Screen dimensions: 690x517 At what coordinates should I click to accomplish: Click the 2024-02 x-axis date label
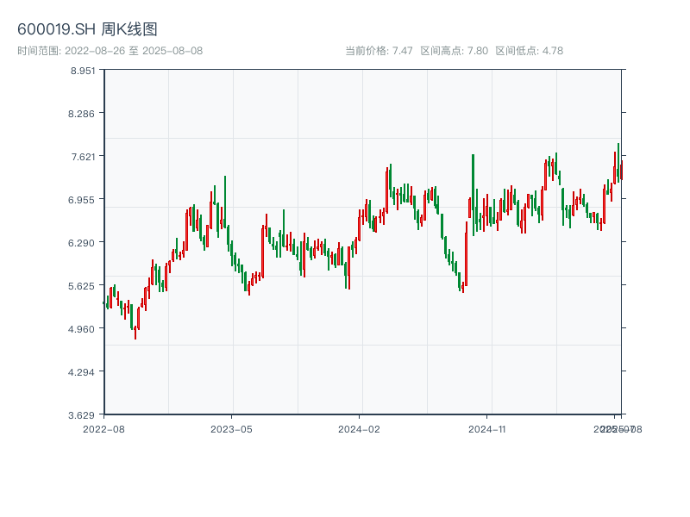(x=359, y=428)
